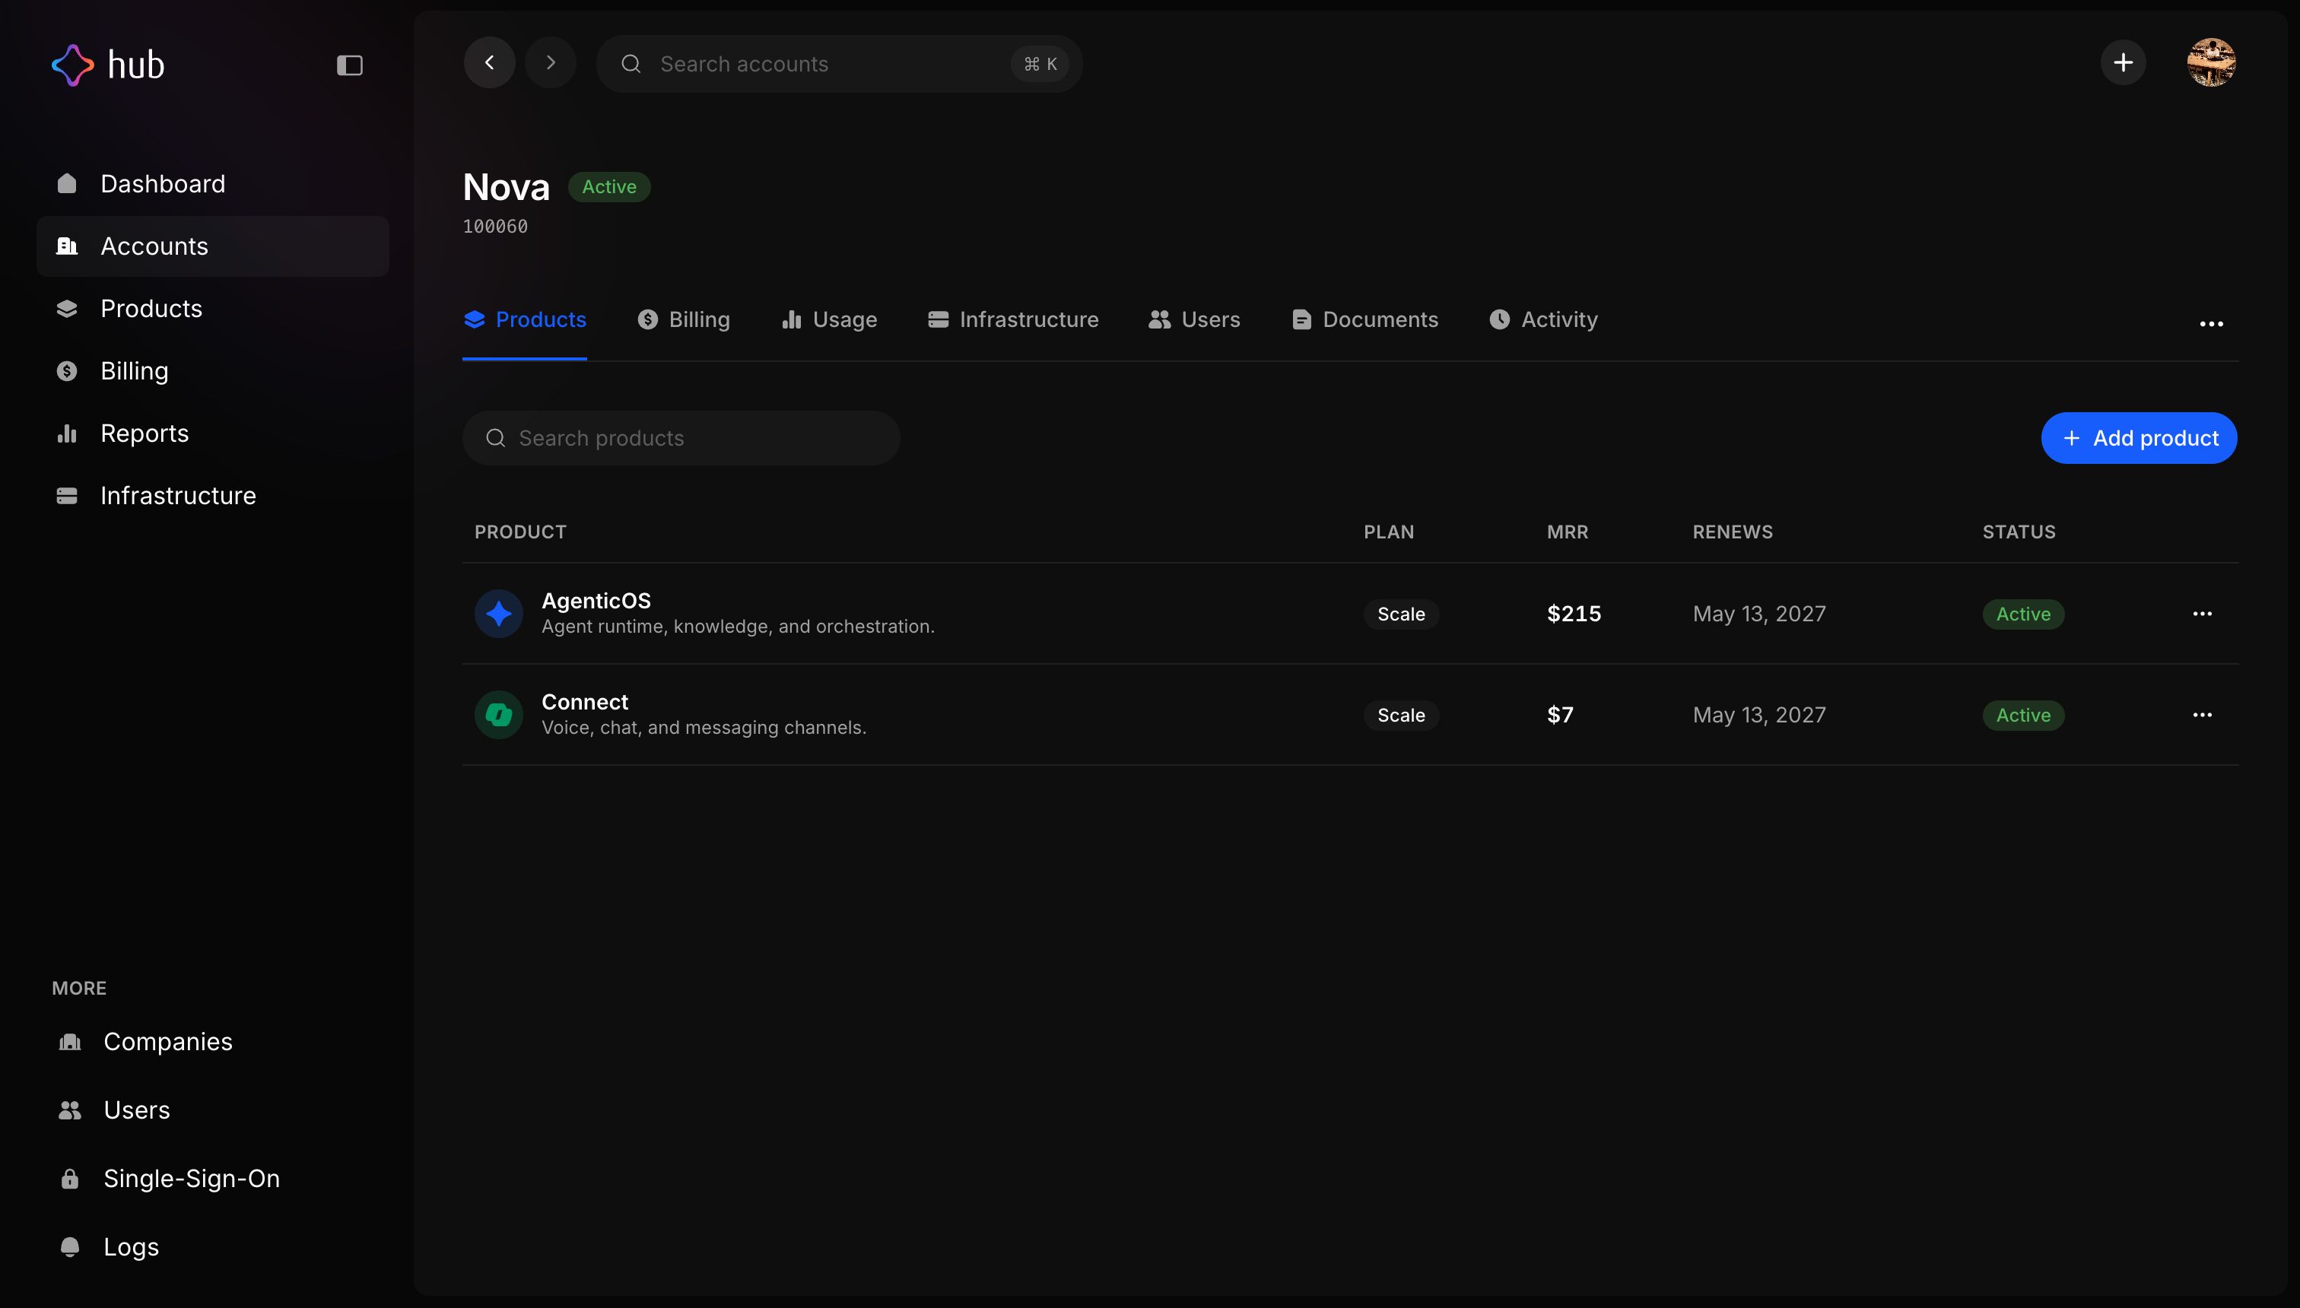Viewport: 2300px width, 1308px height.
Task: Click the PLAN column header
Action: (1388, 533)
